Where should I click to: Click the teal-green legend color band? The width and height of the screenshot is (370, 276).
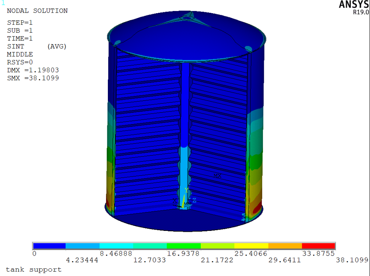tap(150, 246)
